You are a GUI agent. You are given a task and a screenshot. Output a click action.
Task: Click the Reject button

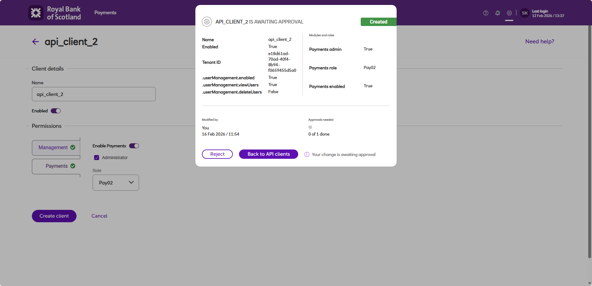[x=217, y=154]
